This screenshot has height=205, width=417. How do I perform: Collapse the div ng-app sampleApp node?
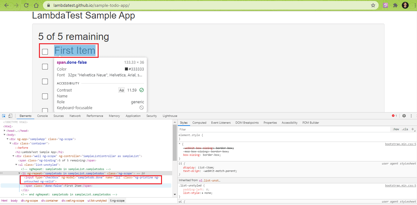pyautogui.click(x=7, y=139)
